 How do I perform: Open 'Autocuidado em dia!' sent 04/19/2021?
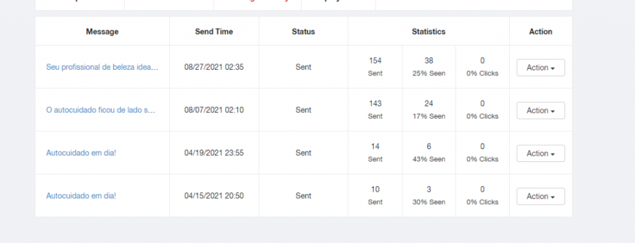click(x=81, y=153)
